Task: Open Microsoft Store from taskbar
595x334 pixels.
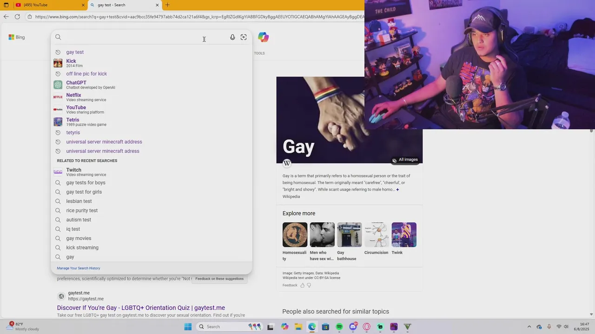Action: pos(325,327)
